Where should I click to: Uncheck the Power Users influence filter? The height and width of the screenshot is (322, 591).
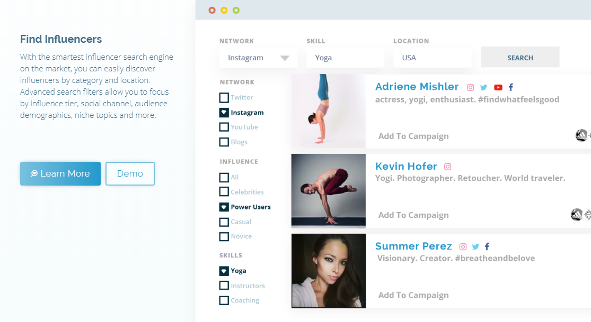[224, 207]
